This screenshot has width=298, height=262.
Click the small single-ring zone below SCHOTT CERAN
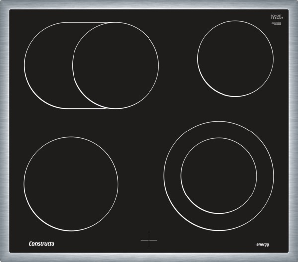pos(235,59)
